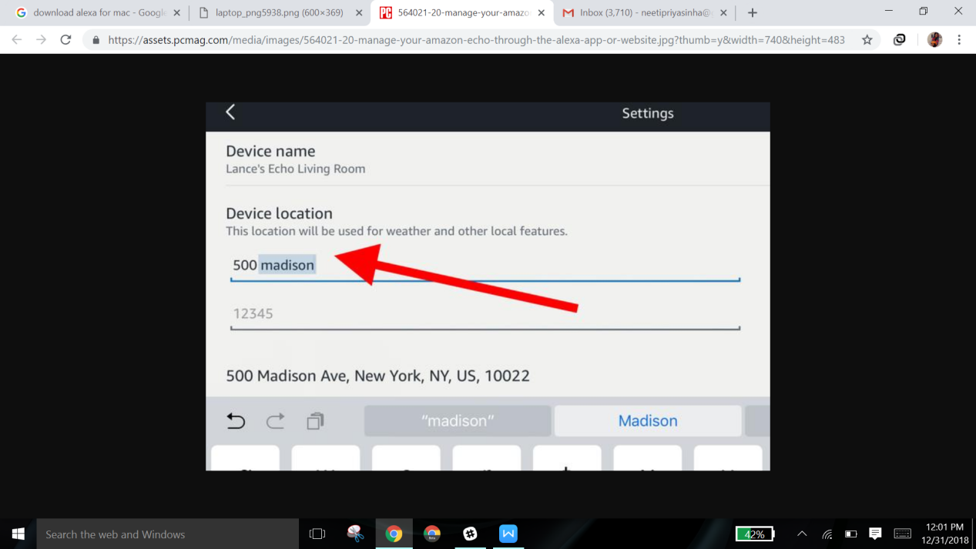The height and width of the screenshot is (549, 976).
Task: Click the '500 madison' address field
Action: [x=485, y=265]
